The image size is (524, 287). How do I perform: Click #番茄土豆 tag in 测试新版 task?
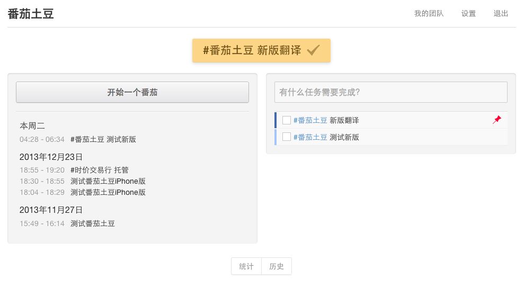(310, 137)
